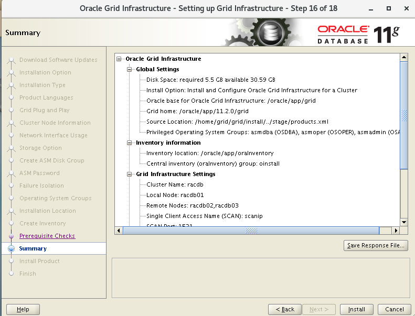Click the Product Languages step label
The width and height of the screenshot is (415, 316).
[x=46, y=97]
